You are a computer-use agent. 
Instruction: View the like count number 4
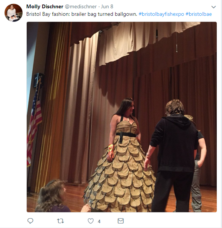(99, 222)
